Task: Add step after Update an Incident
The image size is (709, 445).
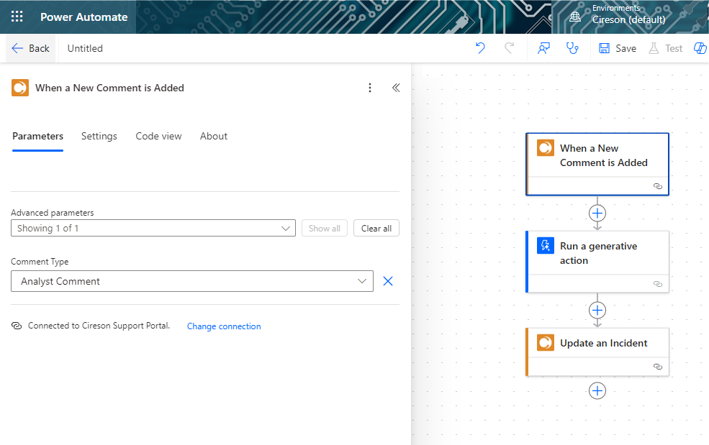Action: point(597,391)
